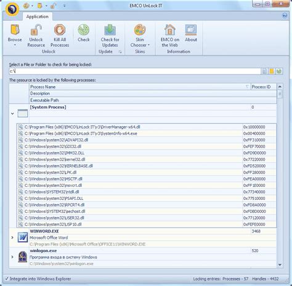The height and width of the screenshot is (286, 292).
Task: Click quick access toolbar folder icon
Action: pos(40,6)
